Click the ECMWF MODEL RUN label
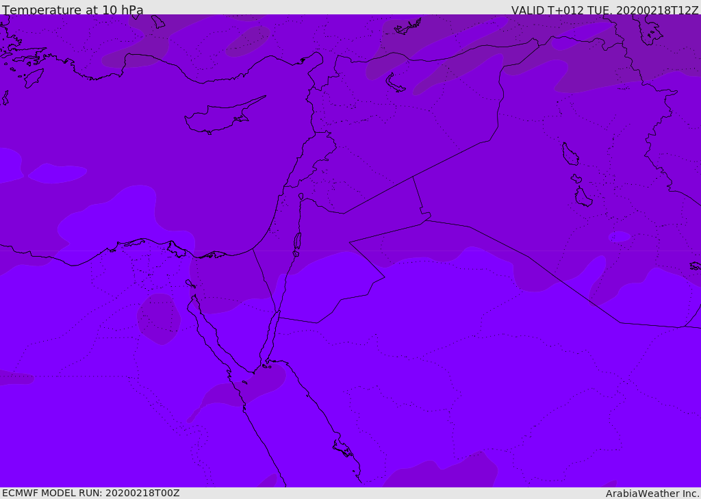The height and width of the screenshot is (499, 701). 90,493
